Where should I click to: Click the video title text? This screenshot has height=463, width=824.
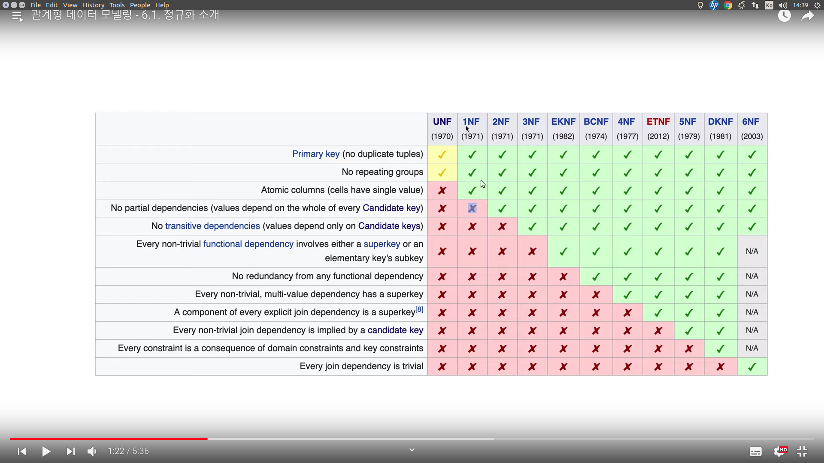[x=125, y=15]
